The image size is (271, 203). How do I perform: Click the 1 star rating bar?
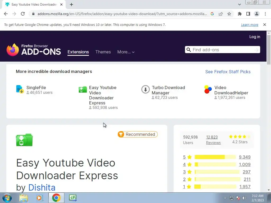pos(215,187)
